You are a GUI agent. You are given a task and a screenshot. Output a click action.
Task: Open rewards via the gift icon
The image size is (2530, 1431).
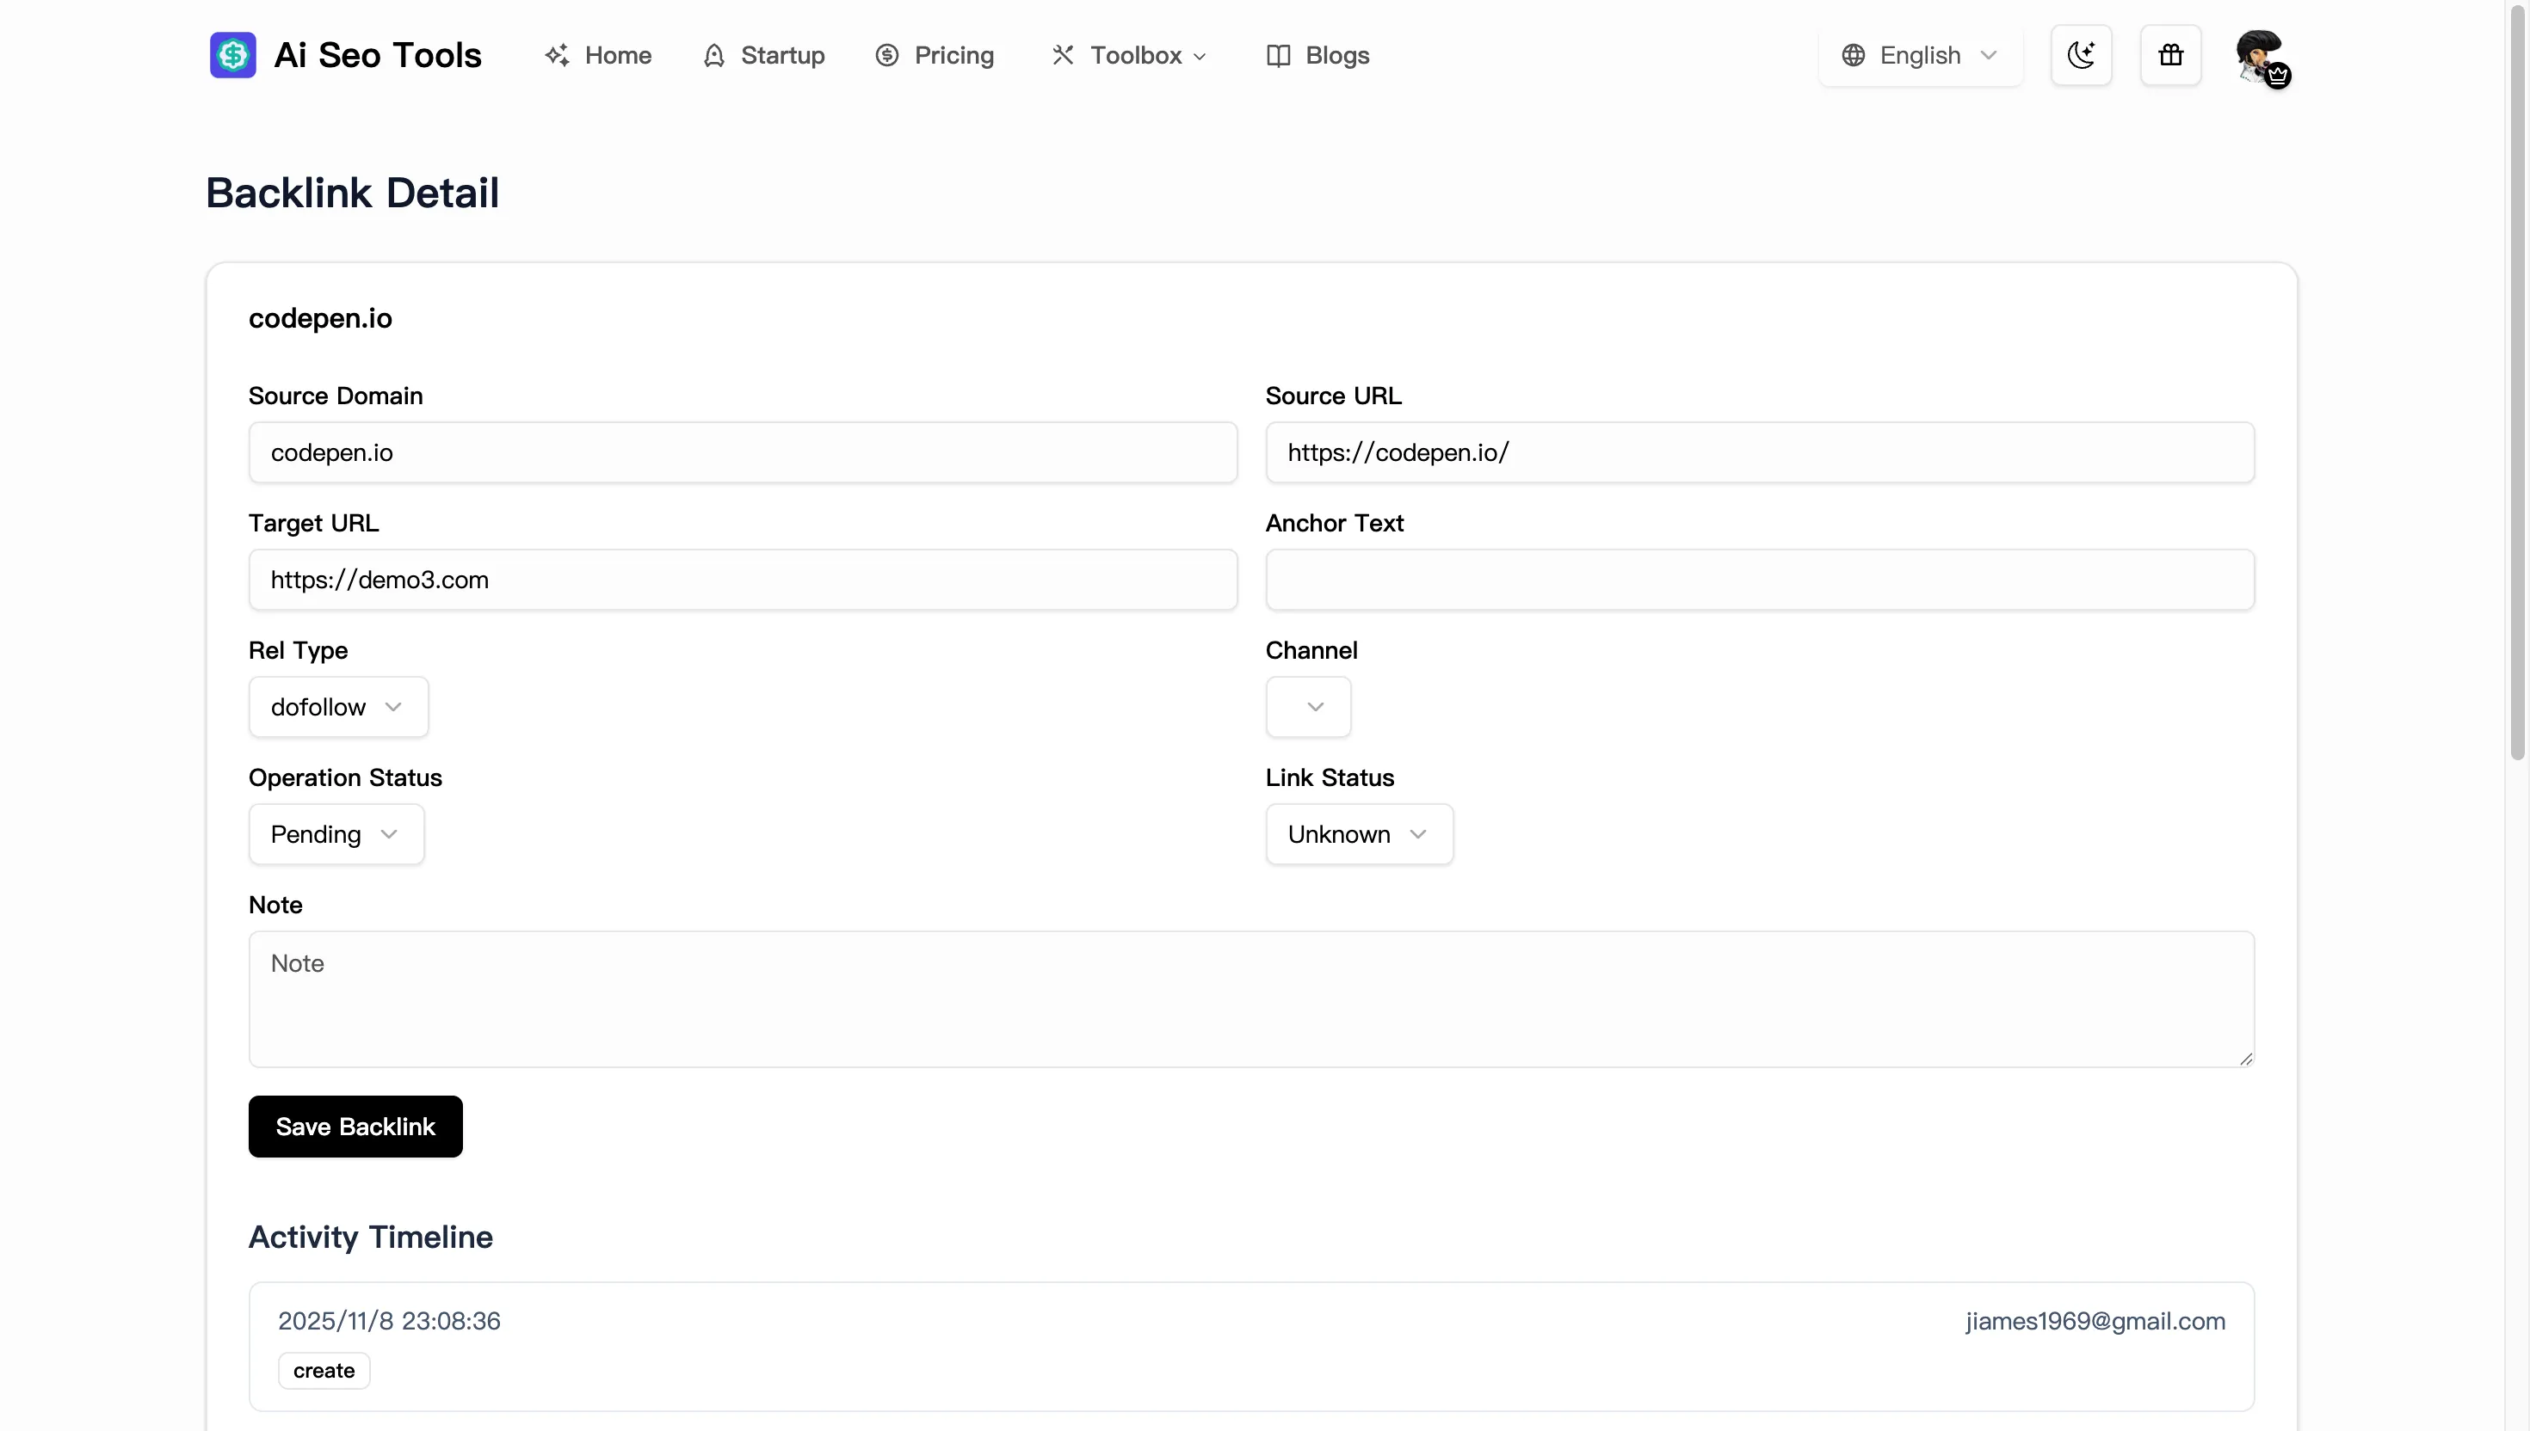pyautogui.click(x=2170, y=55)
